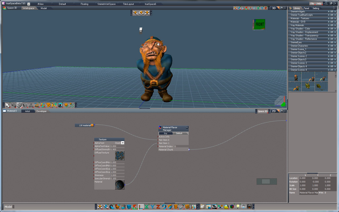Expand the Steinie-Characters library row
The height and width of the screenshot is (212, 339).
(x=329, y=46)
